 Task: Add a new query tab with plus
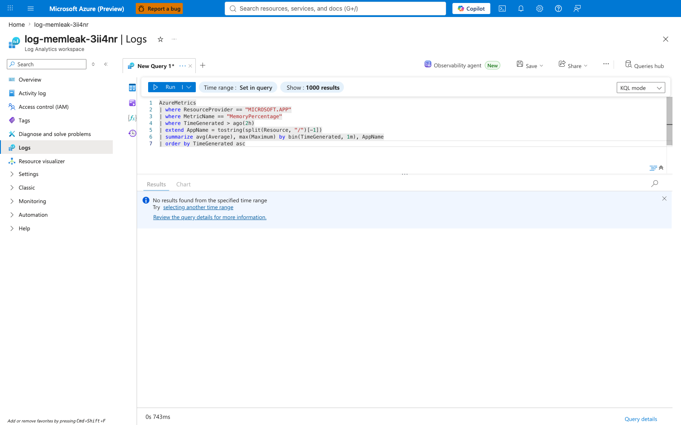pos(203,65)
